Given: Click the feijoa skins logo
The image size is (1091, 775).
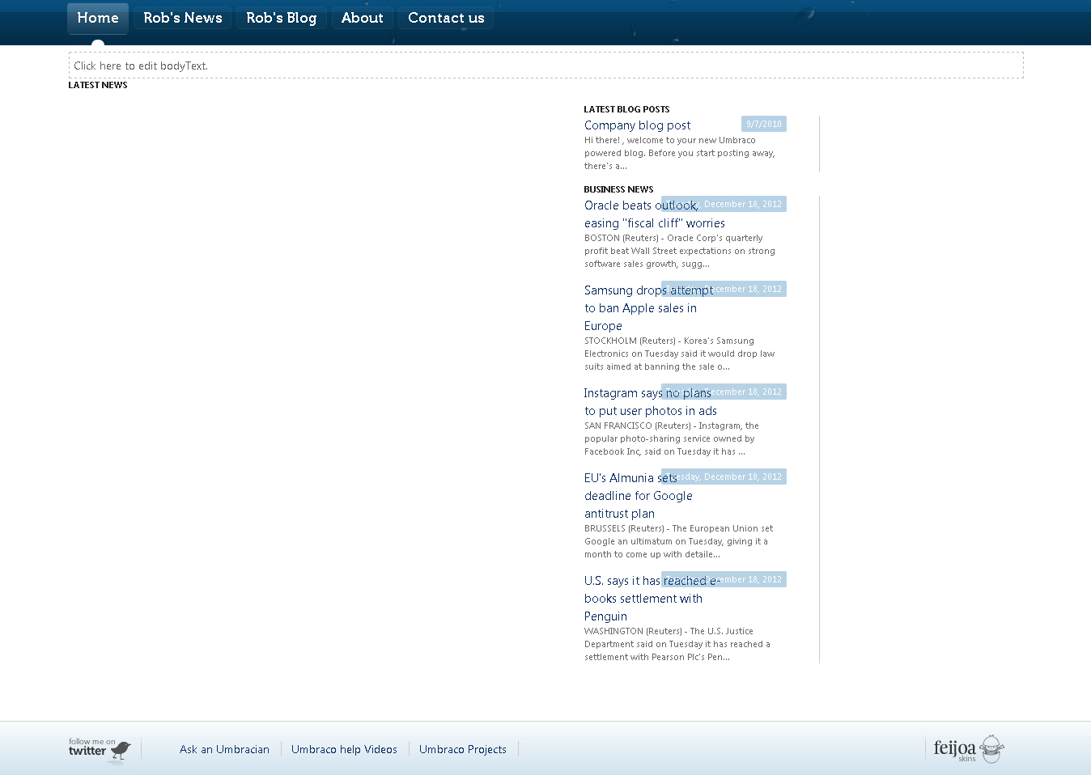Looking at the screenshot, I should coord(969,749).
